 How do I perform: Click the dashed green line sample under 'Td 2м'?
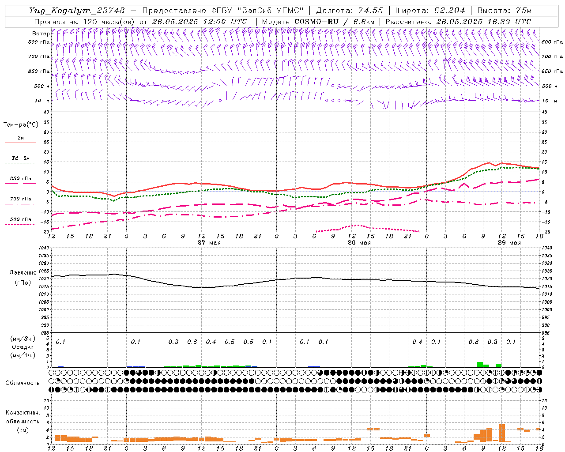click(20, 163)
